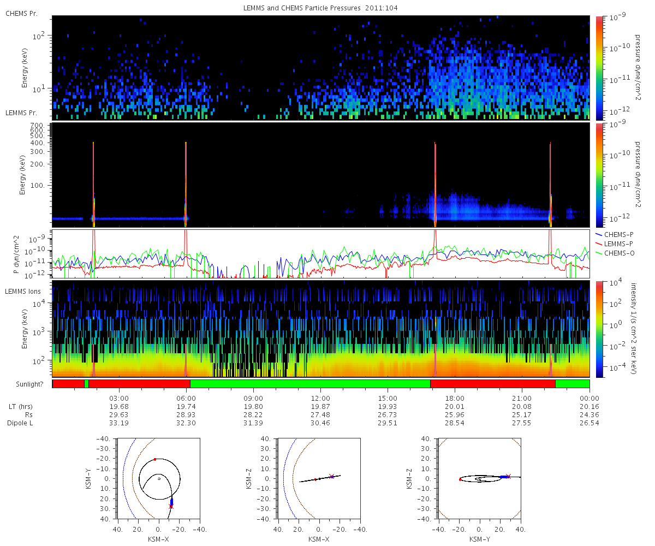Click the blue spacecraft track in KSM-X/KSM-Z plot
This screenshot has height=546, width=655.
click(331, 477)
